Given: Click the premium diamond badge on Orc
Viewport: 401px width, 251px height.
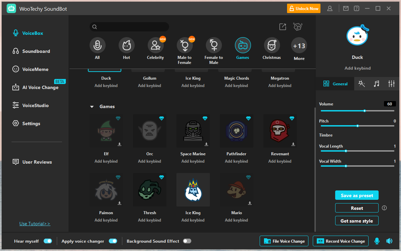Looking at the screenshot, I should coord(161,118).
